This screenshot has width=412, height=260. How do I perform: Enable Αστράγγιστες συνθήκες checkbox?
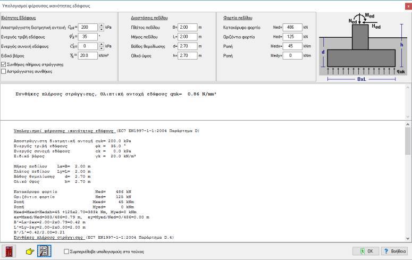tap(4, 71)
